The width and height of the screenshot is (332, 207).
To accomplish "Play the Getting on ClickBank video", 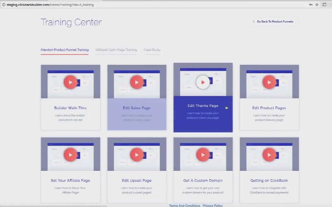I will click(x=269, y=155).
